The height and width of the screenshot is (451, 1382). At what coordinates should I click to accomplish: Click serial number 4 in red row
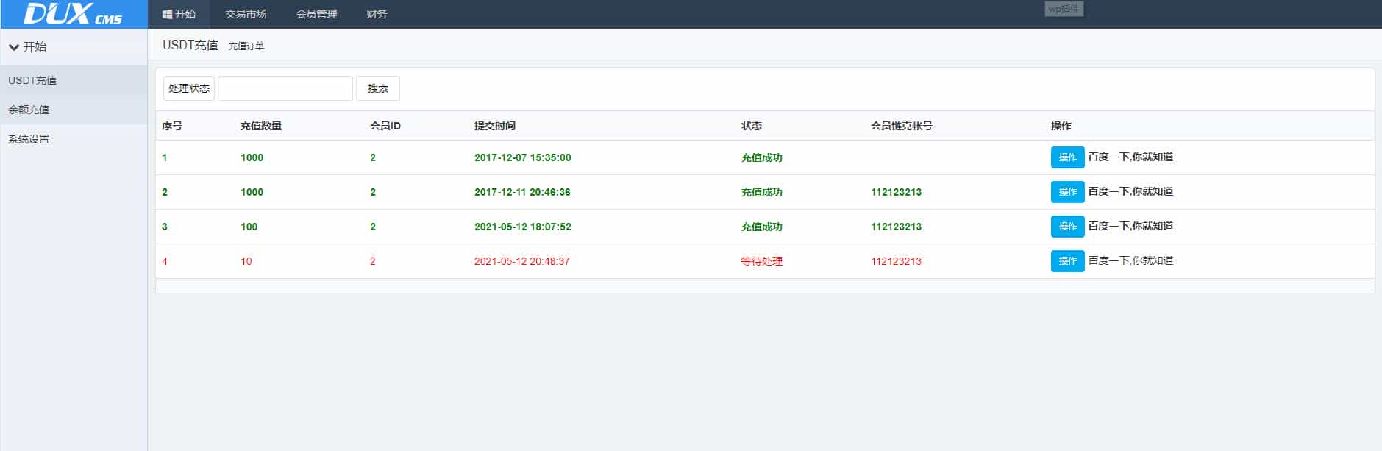click(x=165, y=261)
